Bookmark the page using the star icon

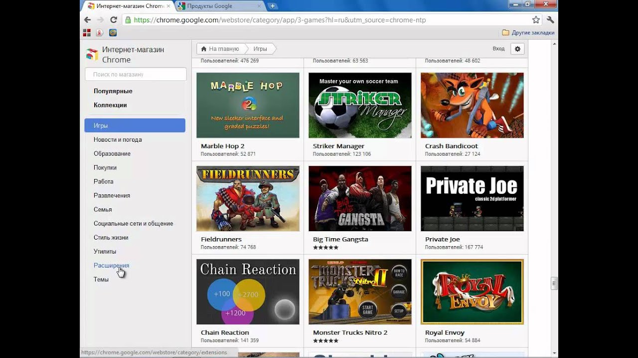pos(536,20)
